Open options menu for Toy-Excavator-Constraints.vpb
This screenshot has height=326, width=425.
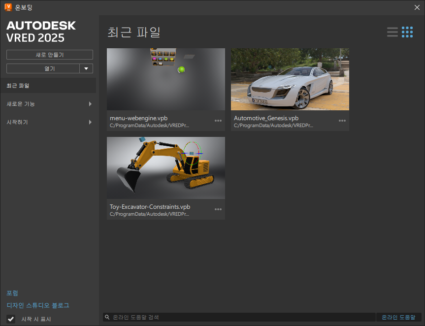pos(218,209)
